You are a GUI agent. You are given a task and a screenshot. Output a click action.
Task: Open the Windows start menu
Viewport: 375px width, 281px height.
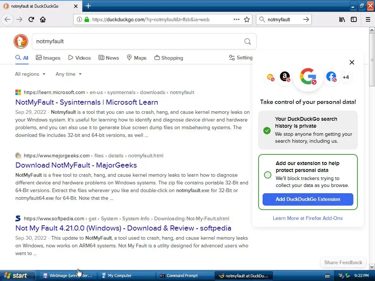click(18, 276)
